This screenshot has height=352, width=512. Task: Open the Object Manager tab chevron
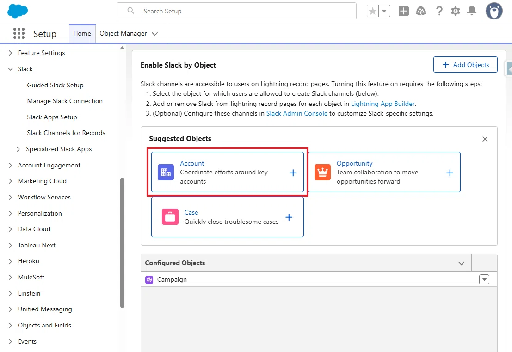155,34
